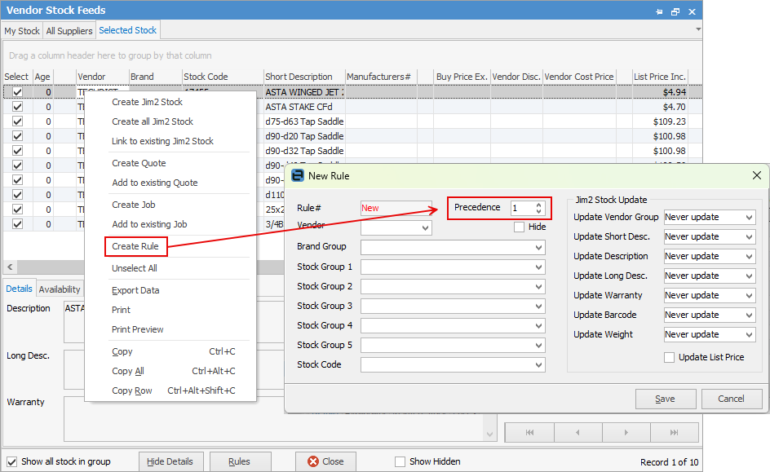The height and width of the screenshot is (472, 770).
Task: Click the Jim2 icon in New Rule title bar
Action: (298, 175)
